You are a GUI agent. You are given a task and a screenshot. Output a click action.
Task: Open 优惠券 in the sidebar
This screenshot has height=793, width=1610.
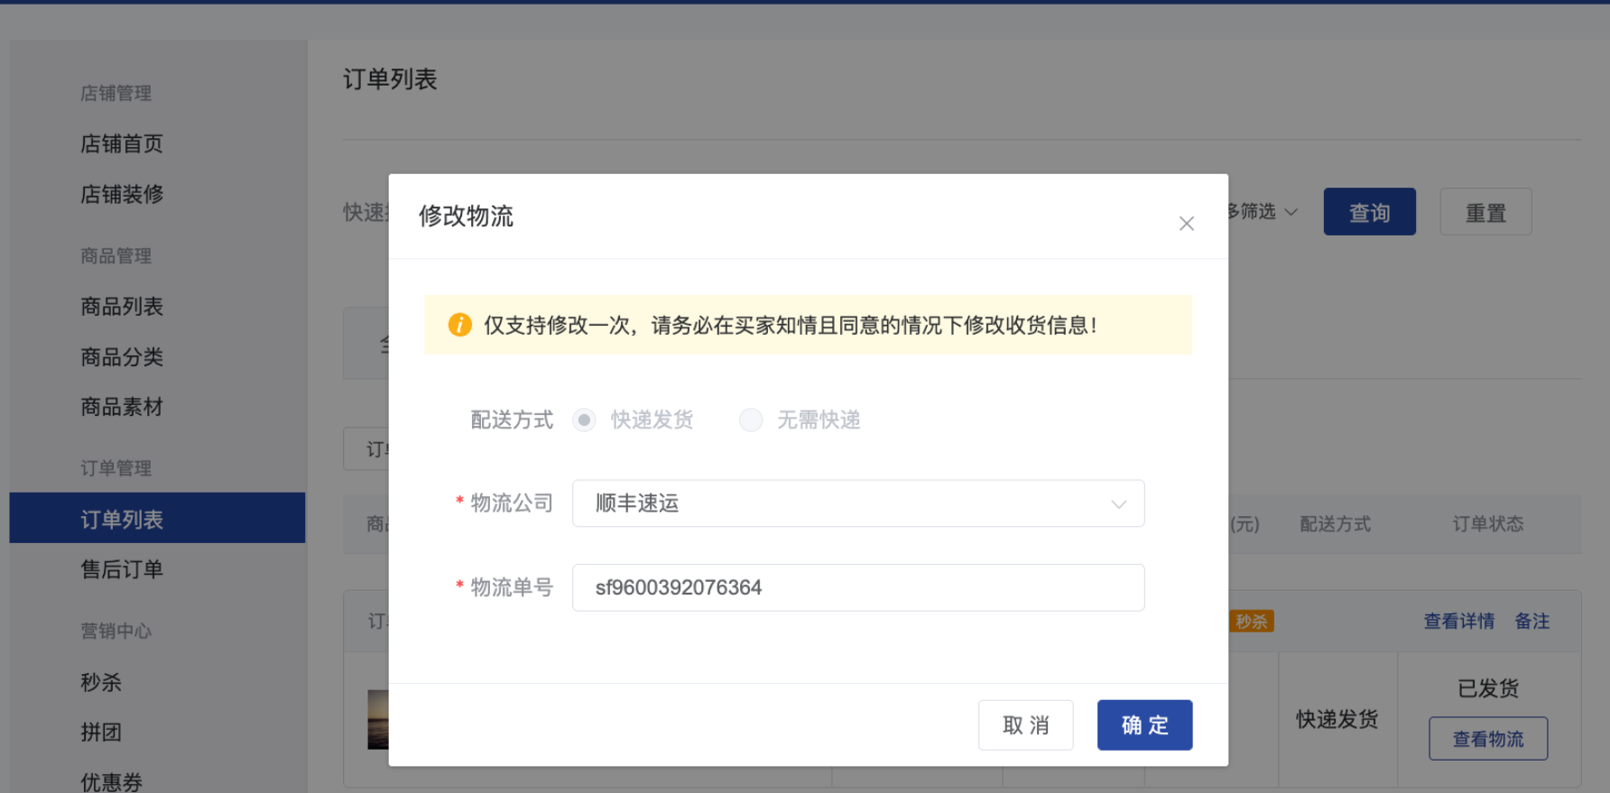112,782
